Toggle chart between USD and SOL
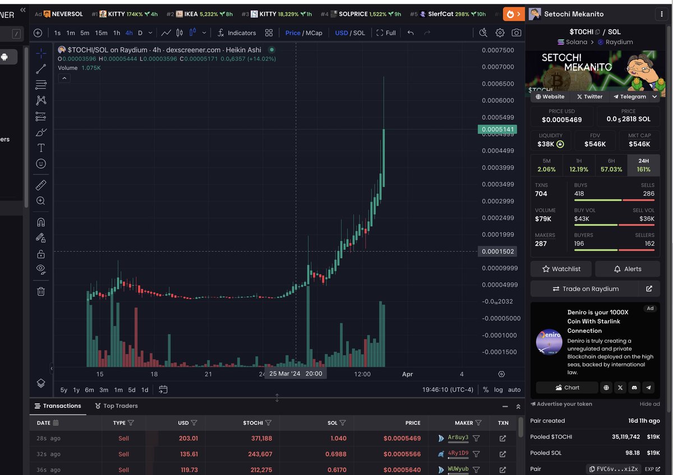The image size is (673, 475). (x=350, y=33)
